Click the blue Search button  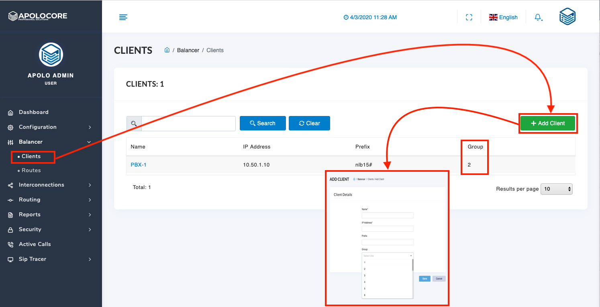pos(263,123)
